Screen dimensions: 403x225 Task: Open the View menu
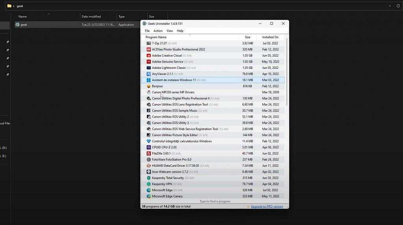point(170,31)
